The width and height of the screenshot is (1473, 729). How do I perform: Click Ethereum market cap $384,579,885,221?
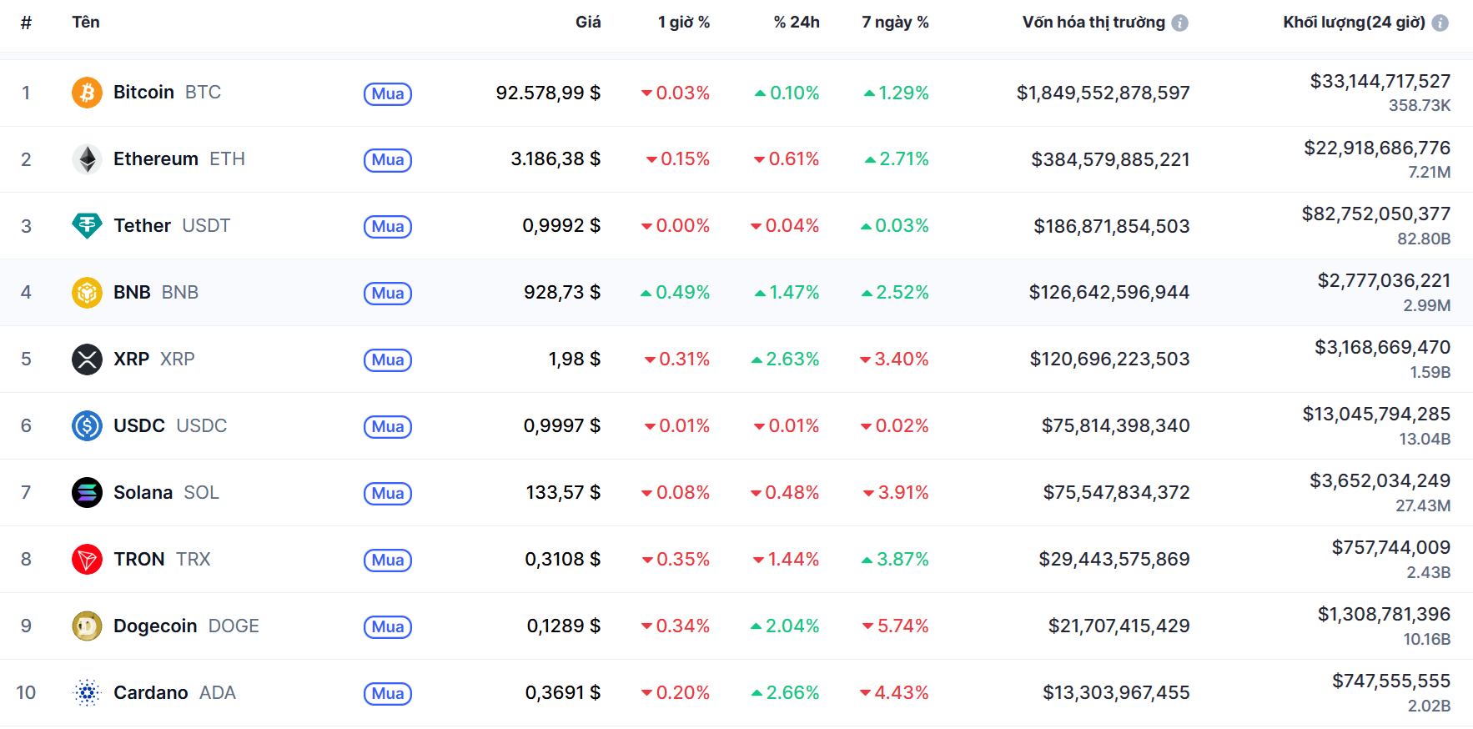click(1110, 159)
